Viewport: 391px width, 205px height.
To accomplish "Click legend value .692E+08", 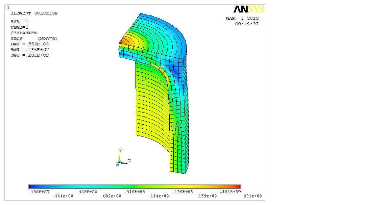I will pyautogui.click(x=111, y=196).
